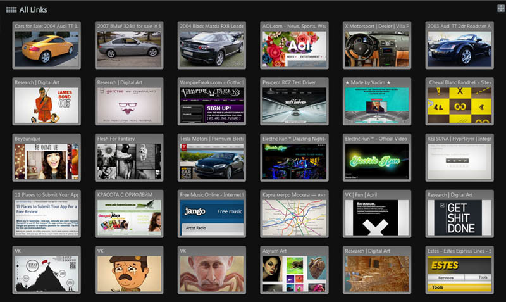Click the All Links grid icon

coord(11,9)
